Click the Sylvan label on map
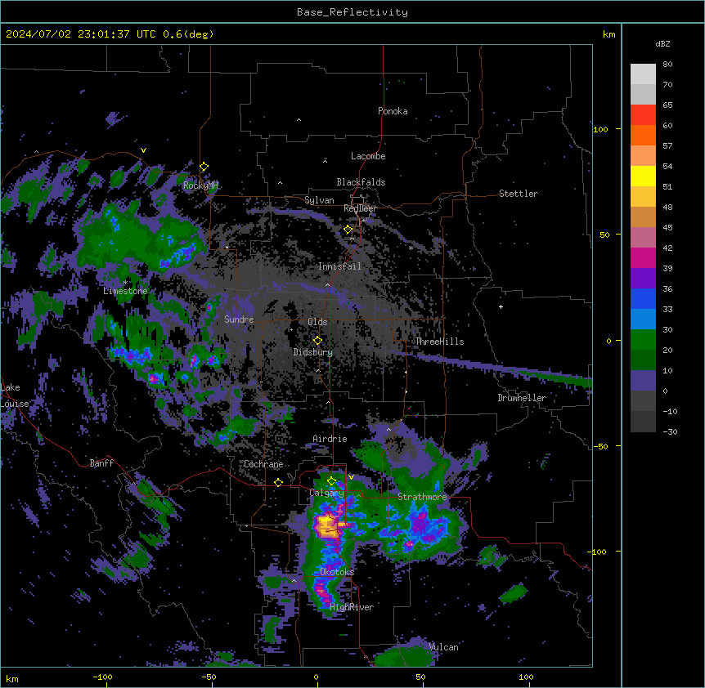Screen dimensions: 705x688 pyautogui.click(x=319, y=200)
